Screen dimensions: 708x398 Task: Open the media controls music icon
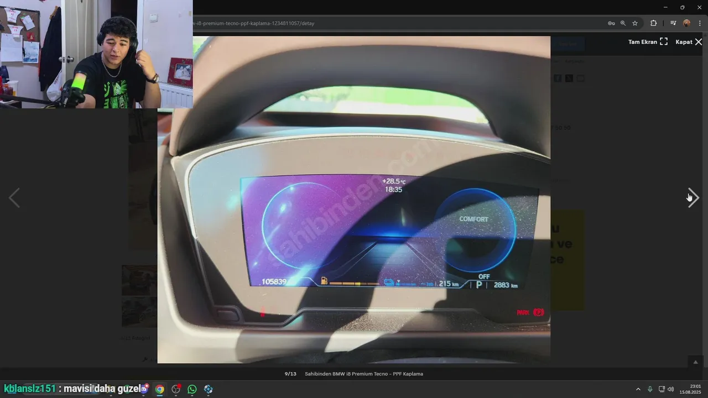coord(673,23)
